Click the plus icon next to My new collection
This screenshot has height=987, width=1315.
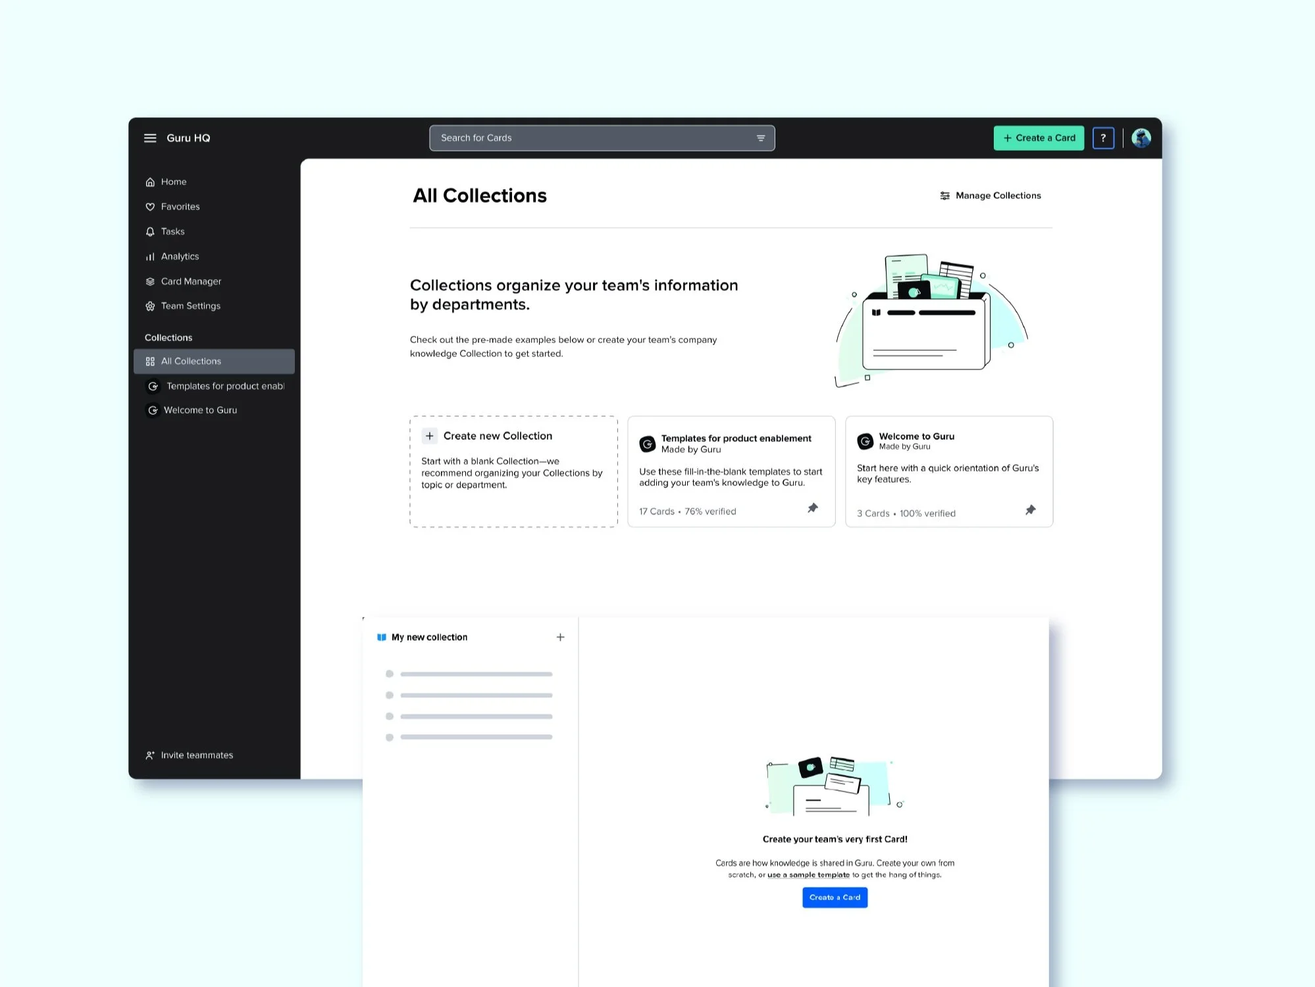[560, 637]
